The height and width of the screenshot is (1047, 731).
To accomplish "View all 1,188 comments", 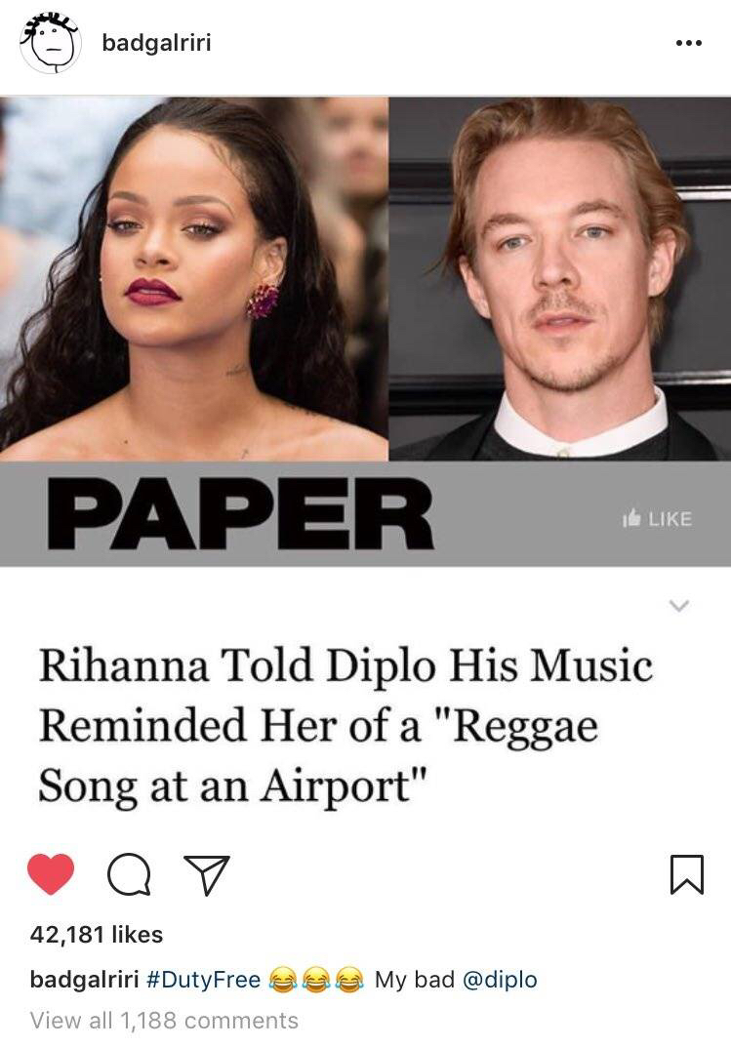I will 164,1021.
